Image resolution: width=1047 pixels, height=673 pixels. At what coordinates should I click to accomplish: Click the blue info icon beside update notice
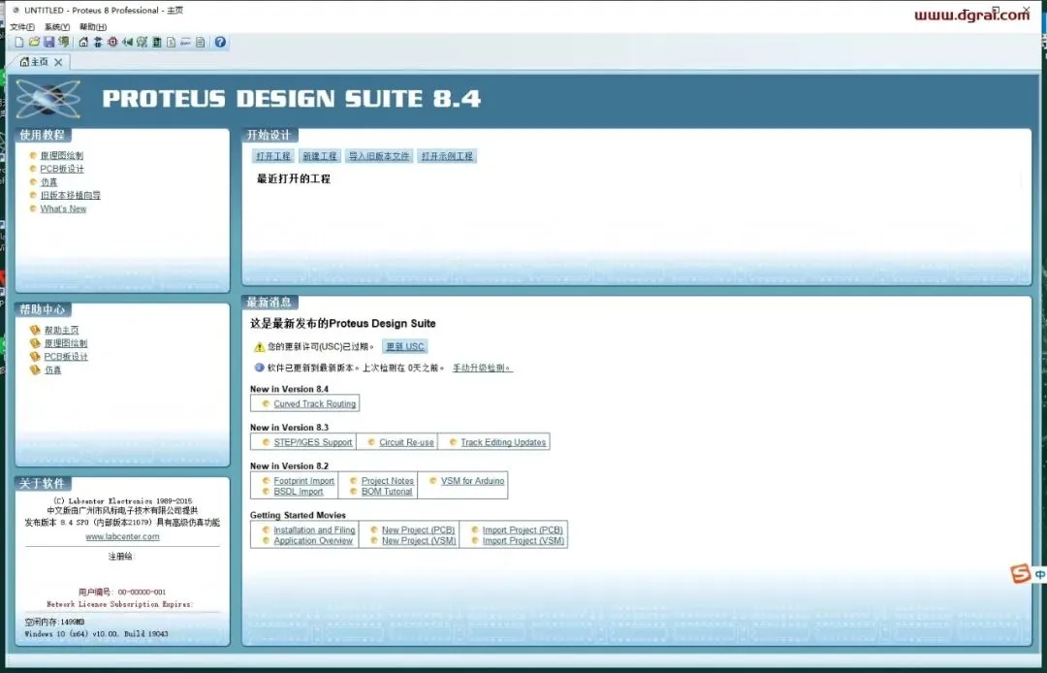[259, 368]
